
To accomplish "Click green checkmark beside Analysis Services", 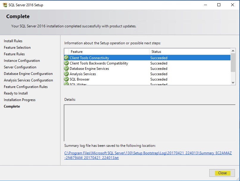I will (x=66, y=74).
